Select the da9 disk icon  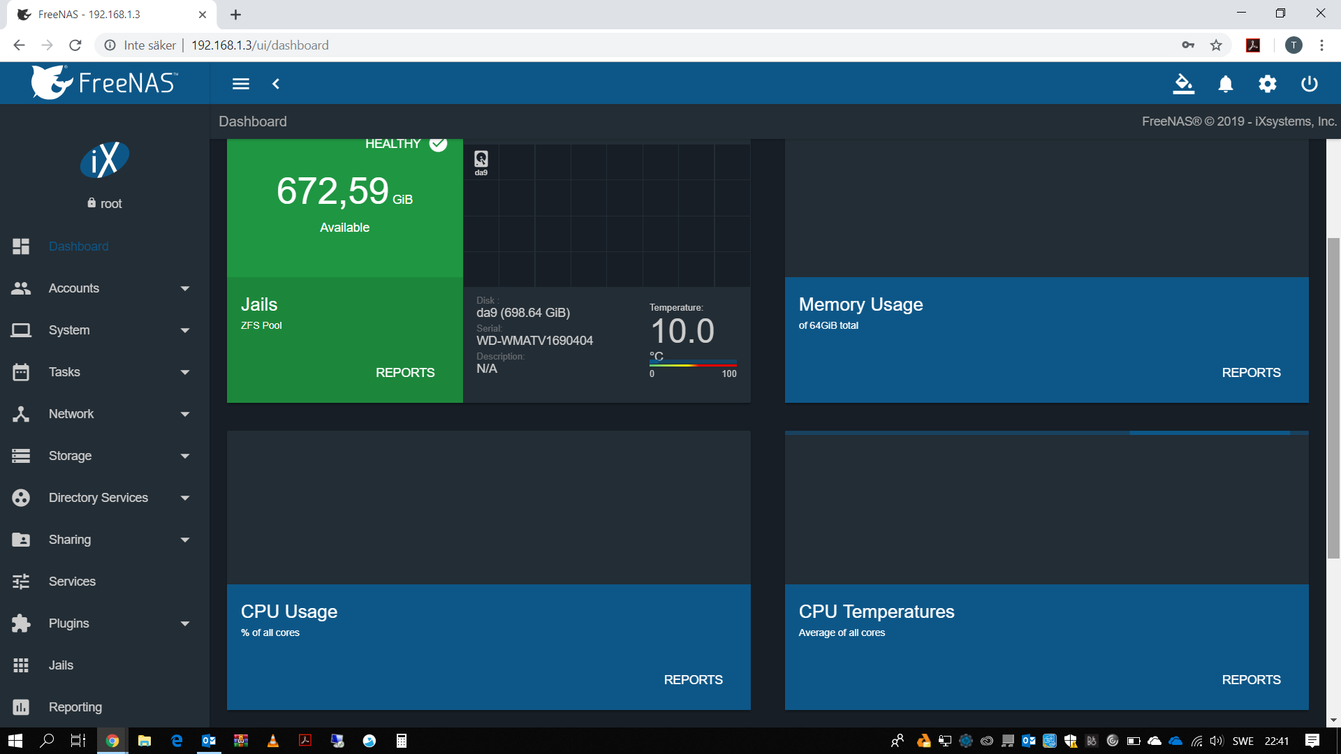[481, 162]
